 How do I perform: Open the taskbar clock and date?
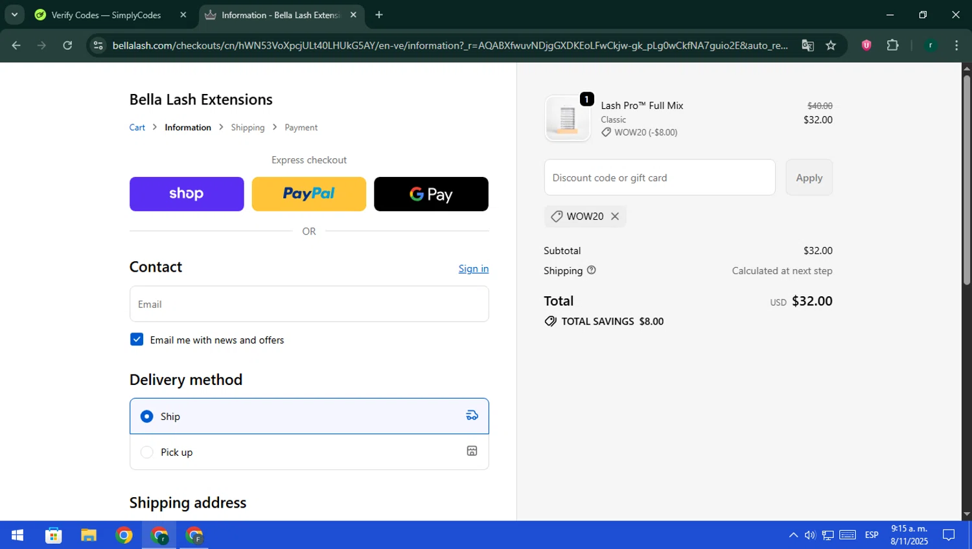pyautogui.click(x=909, y=535)
